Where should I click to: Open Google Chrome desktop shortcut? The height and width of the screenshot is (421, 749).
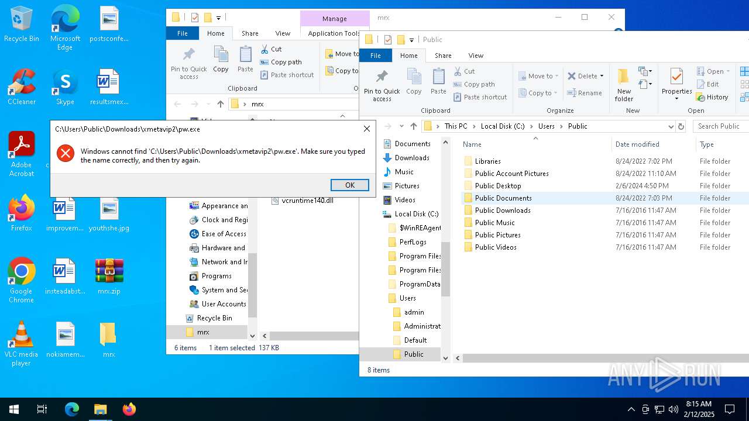22,281
